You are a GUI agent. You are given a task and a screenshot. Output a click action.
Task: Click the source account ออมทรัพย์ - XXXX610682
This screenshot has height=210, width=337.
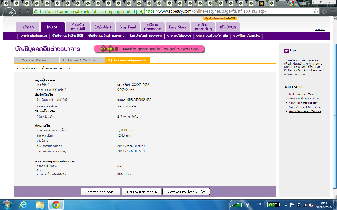pyautogui.click(x=133, y=85)
